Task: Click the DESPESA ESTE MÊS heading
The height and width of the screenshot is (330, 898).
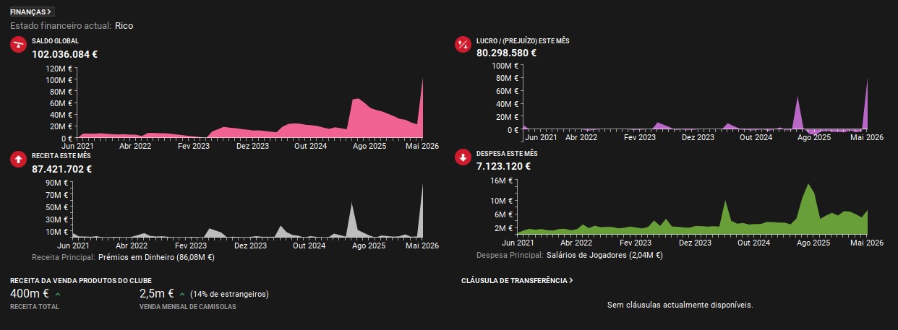Action: click(x=507, y=155)
